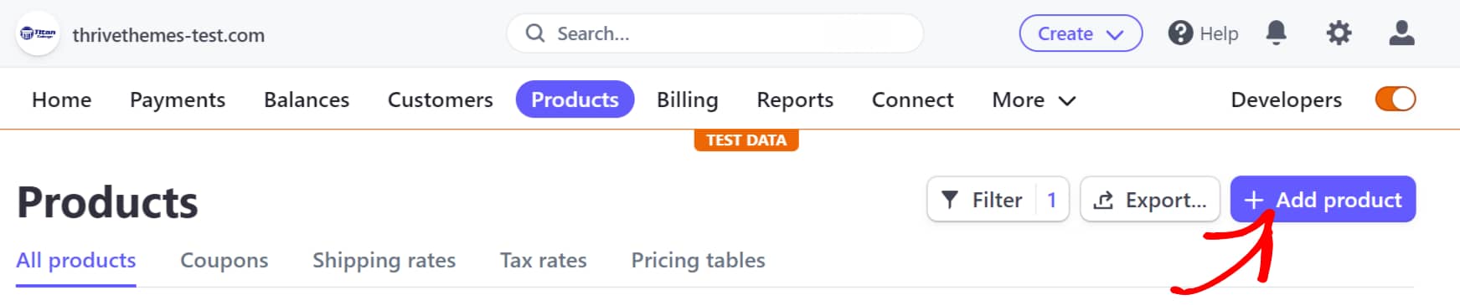
Task: Click the Add product button
Action: pyautogui.click(x=1323, y=199)
